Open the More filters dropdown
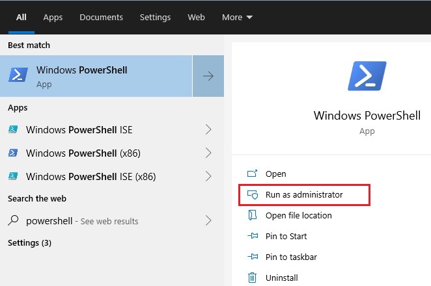431x286 pixels. tap(237, 18)
